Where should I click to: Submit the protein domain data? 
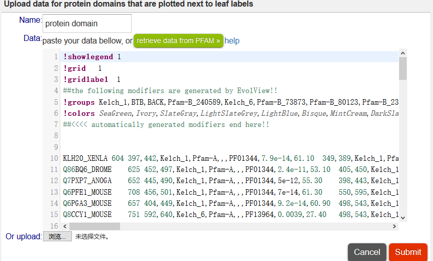click(408, 252)
